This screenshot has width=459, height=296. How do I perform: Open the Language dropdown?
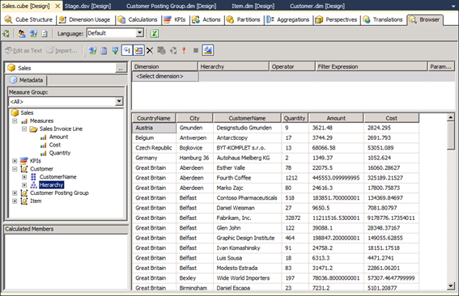[140, 33]
